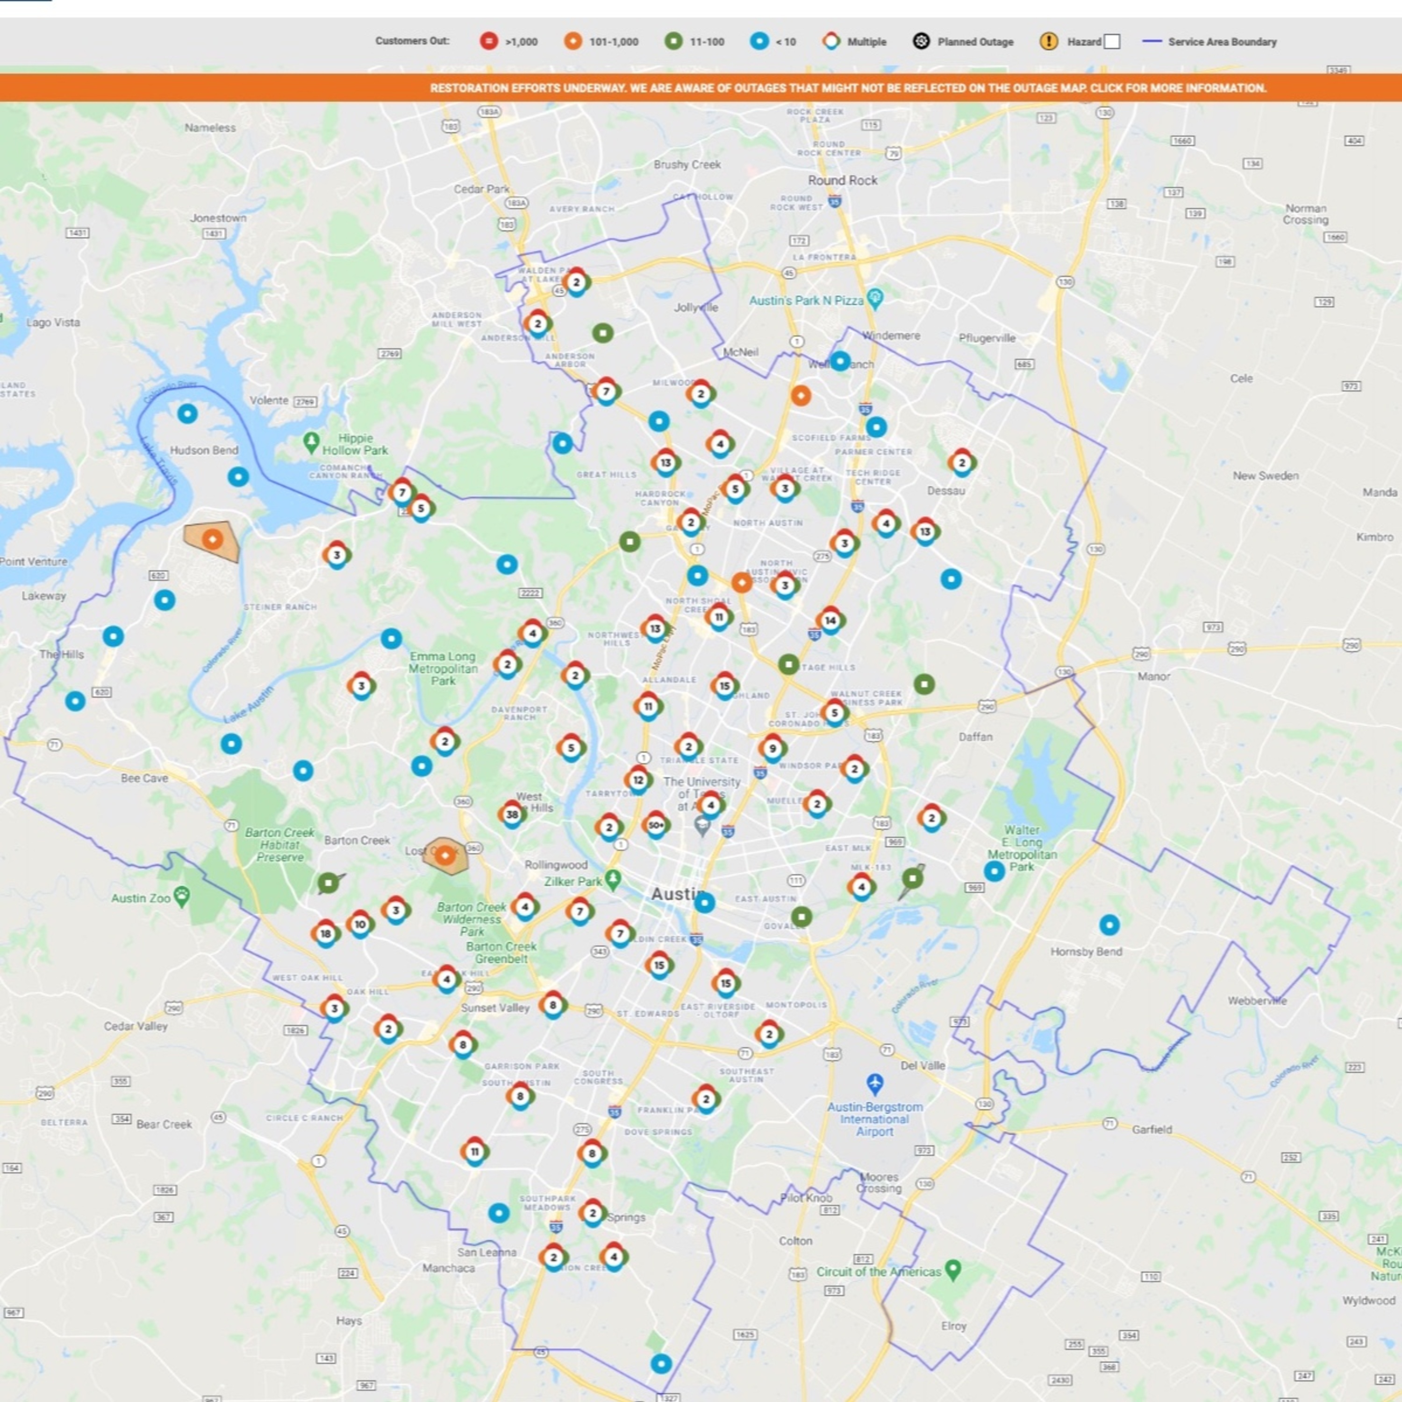
Task: Select the blue marker at Walter E. Long Park
Action: [994, 871]
